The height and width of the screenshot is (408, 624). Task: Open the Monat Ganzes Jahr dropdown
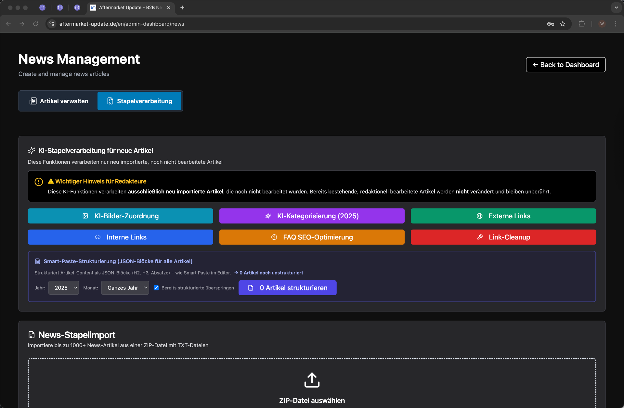125,288
